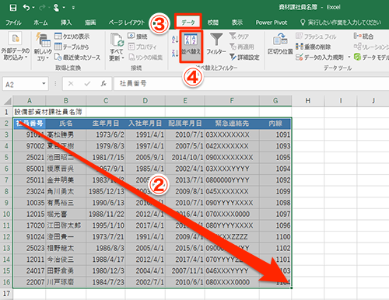Click 重複の削除 button
Image resolution: width=389 pixels, height=300 pixels.
(x=313, y=47)
